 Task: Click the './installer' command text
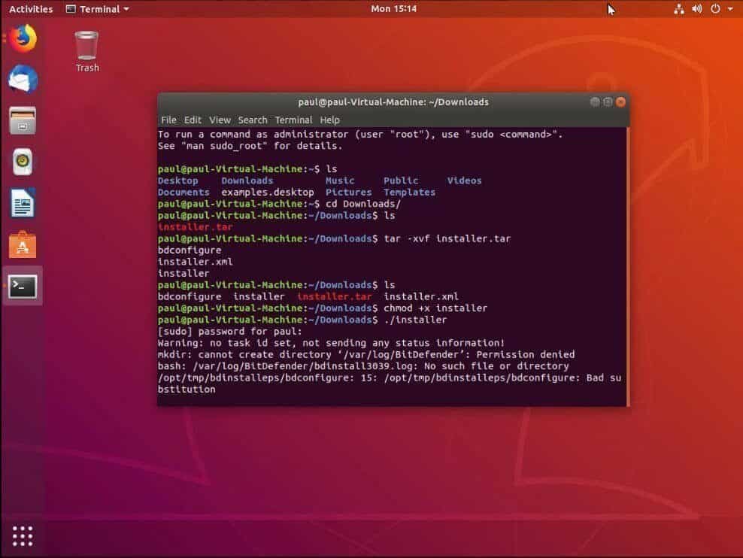(x=415, y=320)
